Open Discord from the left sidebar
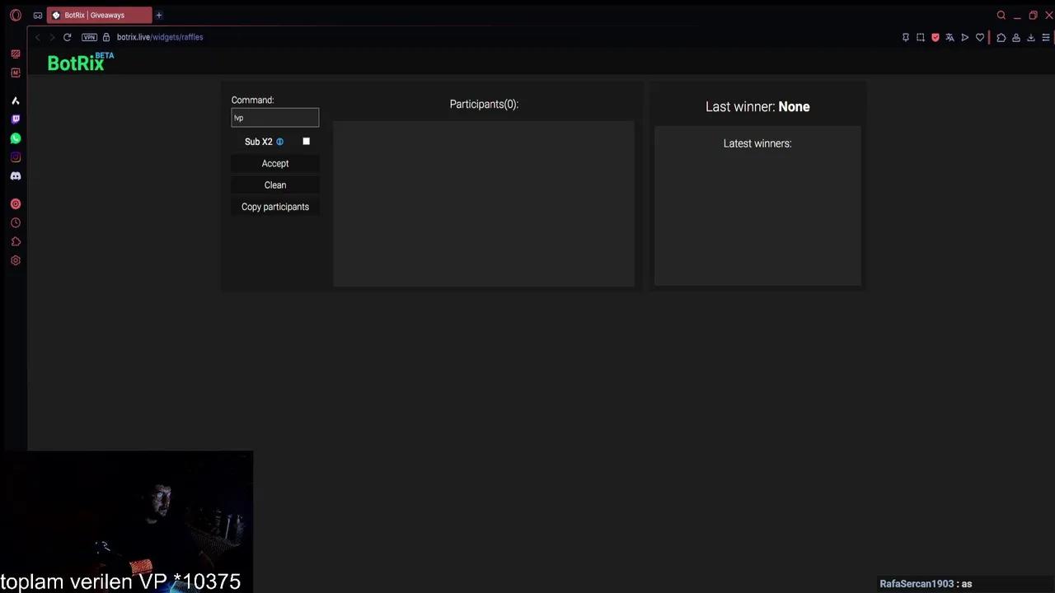The width and height of the screenshot is (1055, 593). coord(15,175)
